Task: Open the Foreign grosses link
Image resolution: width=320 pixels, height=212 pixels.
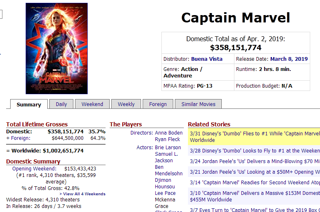Action: point(20,138)
